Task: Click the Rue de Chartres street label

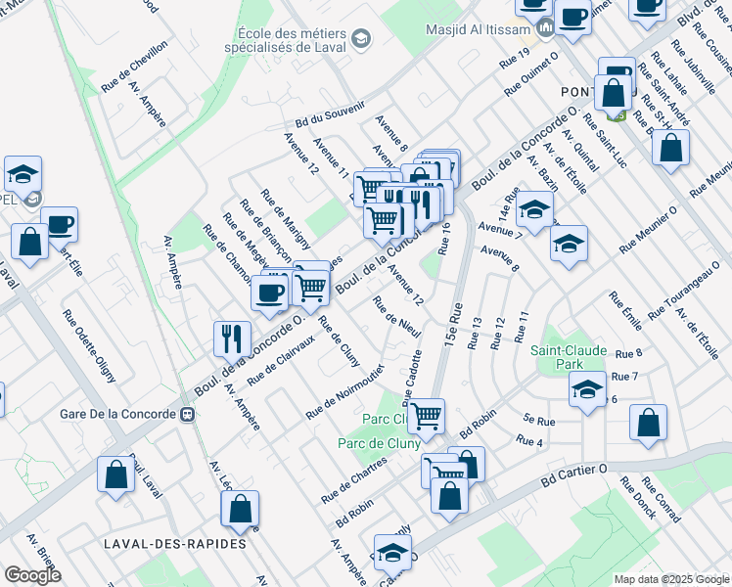Action: click(354, 480)
